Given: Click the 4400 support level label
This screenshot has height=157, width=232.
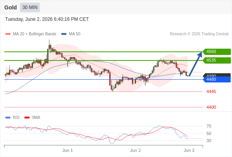Looking at the screenshot, I should point(211,107).
